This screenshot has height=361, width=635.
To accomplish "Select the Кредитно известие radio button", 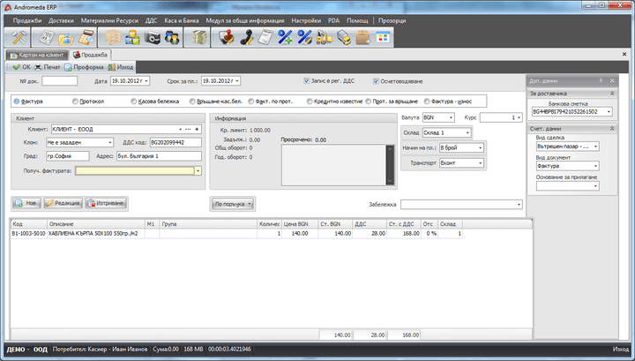I will click(x=310, y=102).
